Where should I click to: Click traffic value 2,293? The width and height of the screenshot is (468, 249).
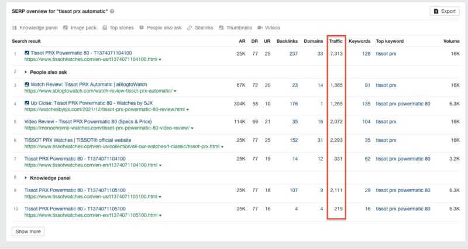click(336, 140)
